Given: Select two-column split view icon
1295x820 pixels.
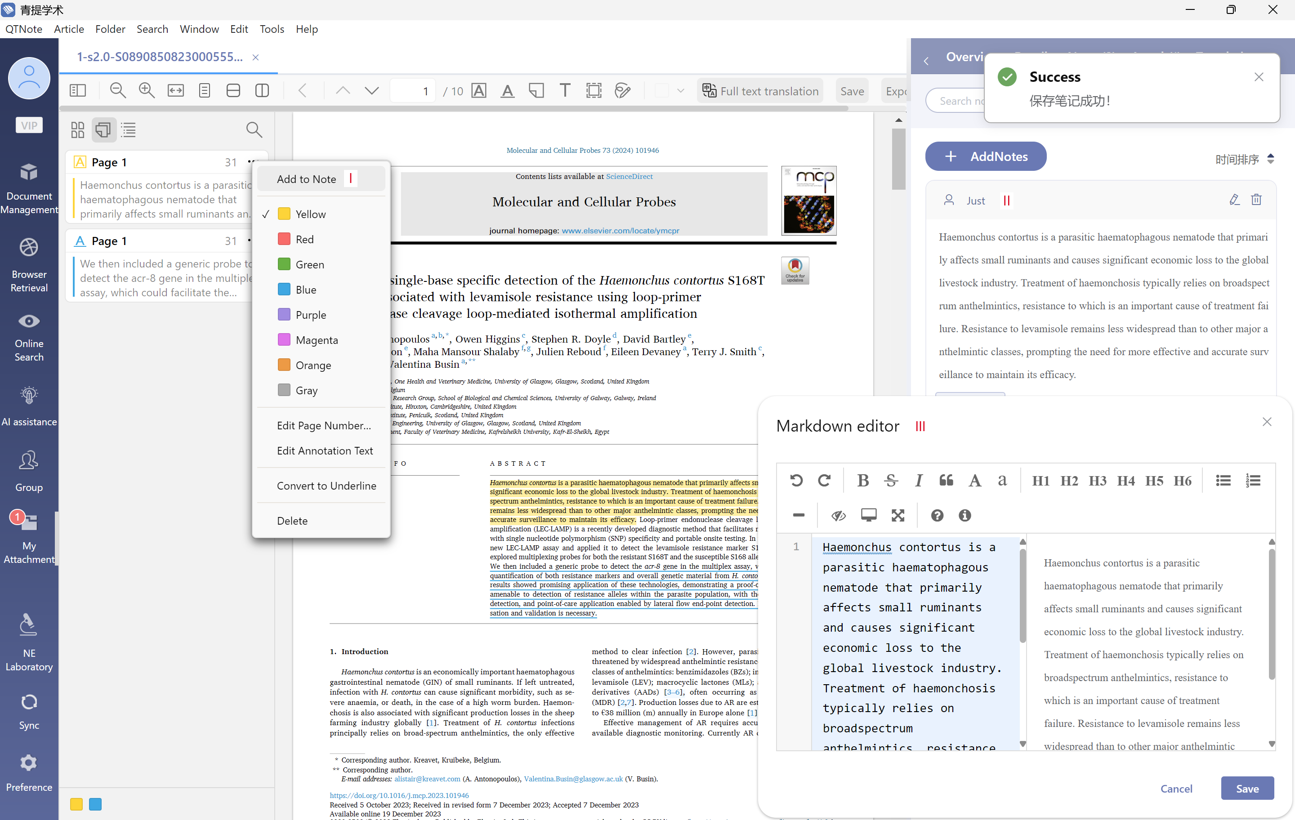Looking at the screenshot, I should [x=262, y=90].
